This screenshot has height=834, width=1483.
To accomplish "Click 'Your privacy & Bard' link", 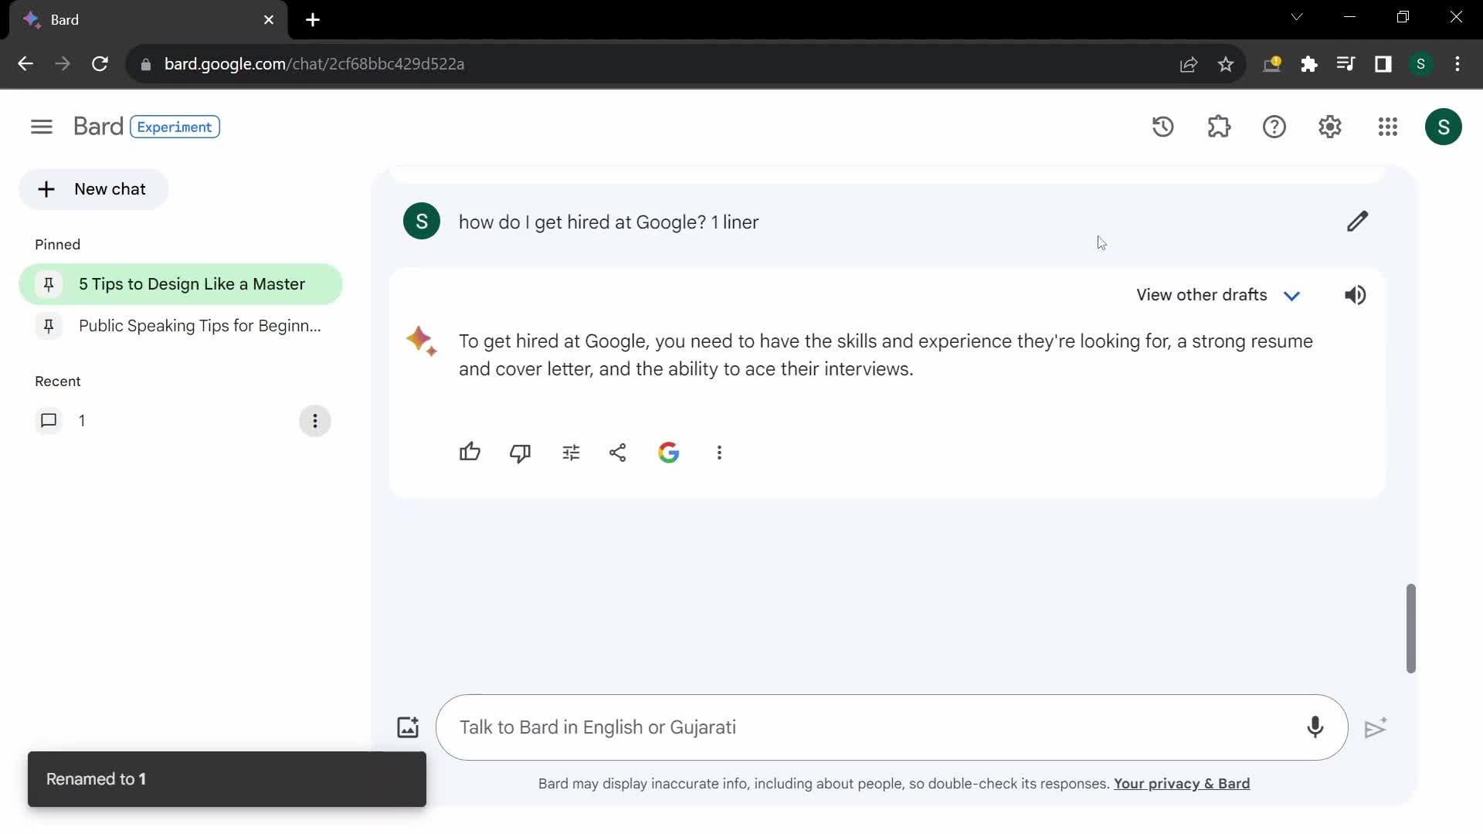I will (1182, 784).
